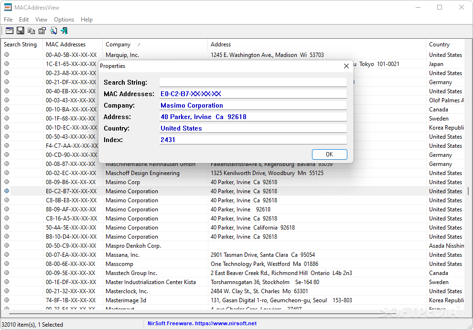
Task: Close the Properties dialog with X
Action: [x=346, y=66]
